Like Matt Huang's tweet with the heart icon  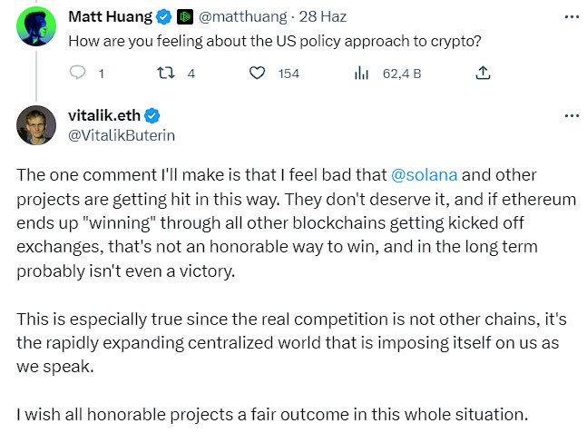point(257,73)
